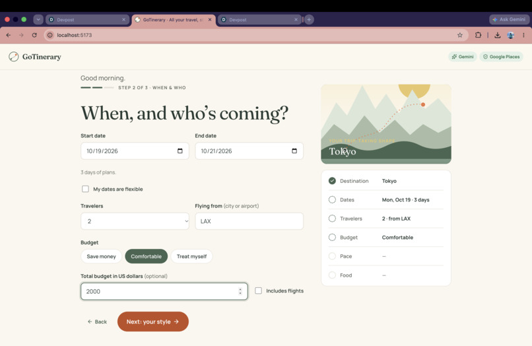Click the Gemini badge in the header

(x=463, y=57)
